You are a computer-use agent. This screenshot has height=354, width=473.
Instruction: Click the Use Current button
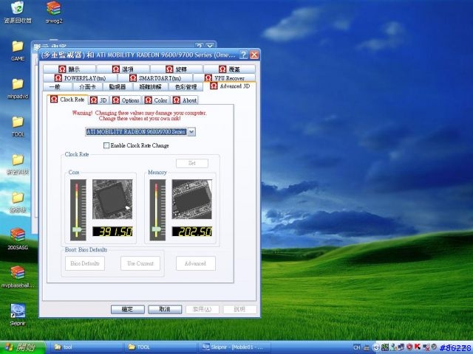[x=140, y=263]
